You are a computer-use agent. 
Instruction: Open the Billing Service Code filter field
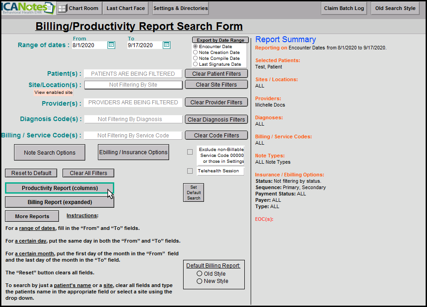(x=133, y=135)
